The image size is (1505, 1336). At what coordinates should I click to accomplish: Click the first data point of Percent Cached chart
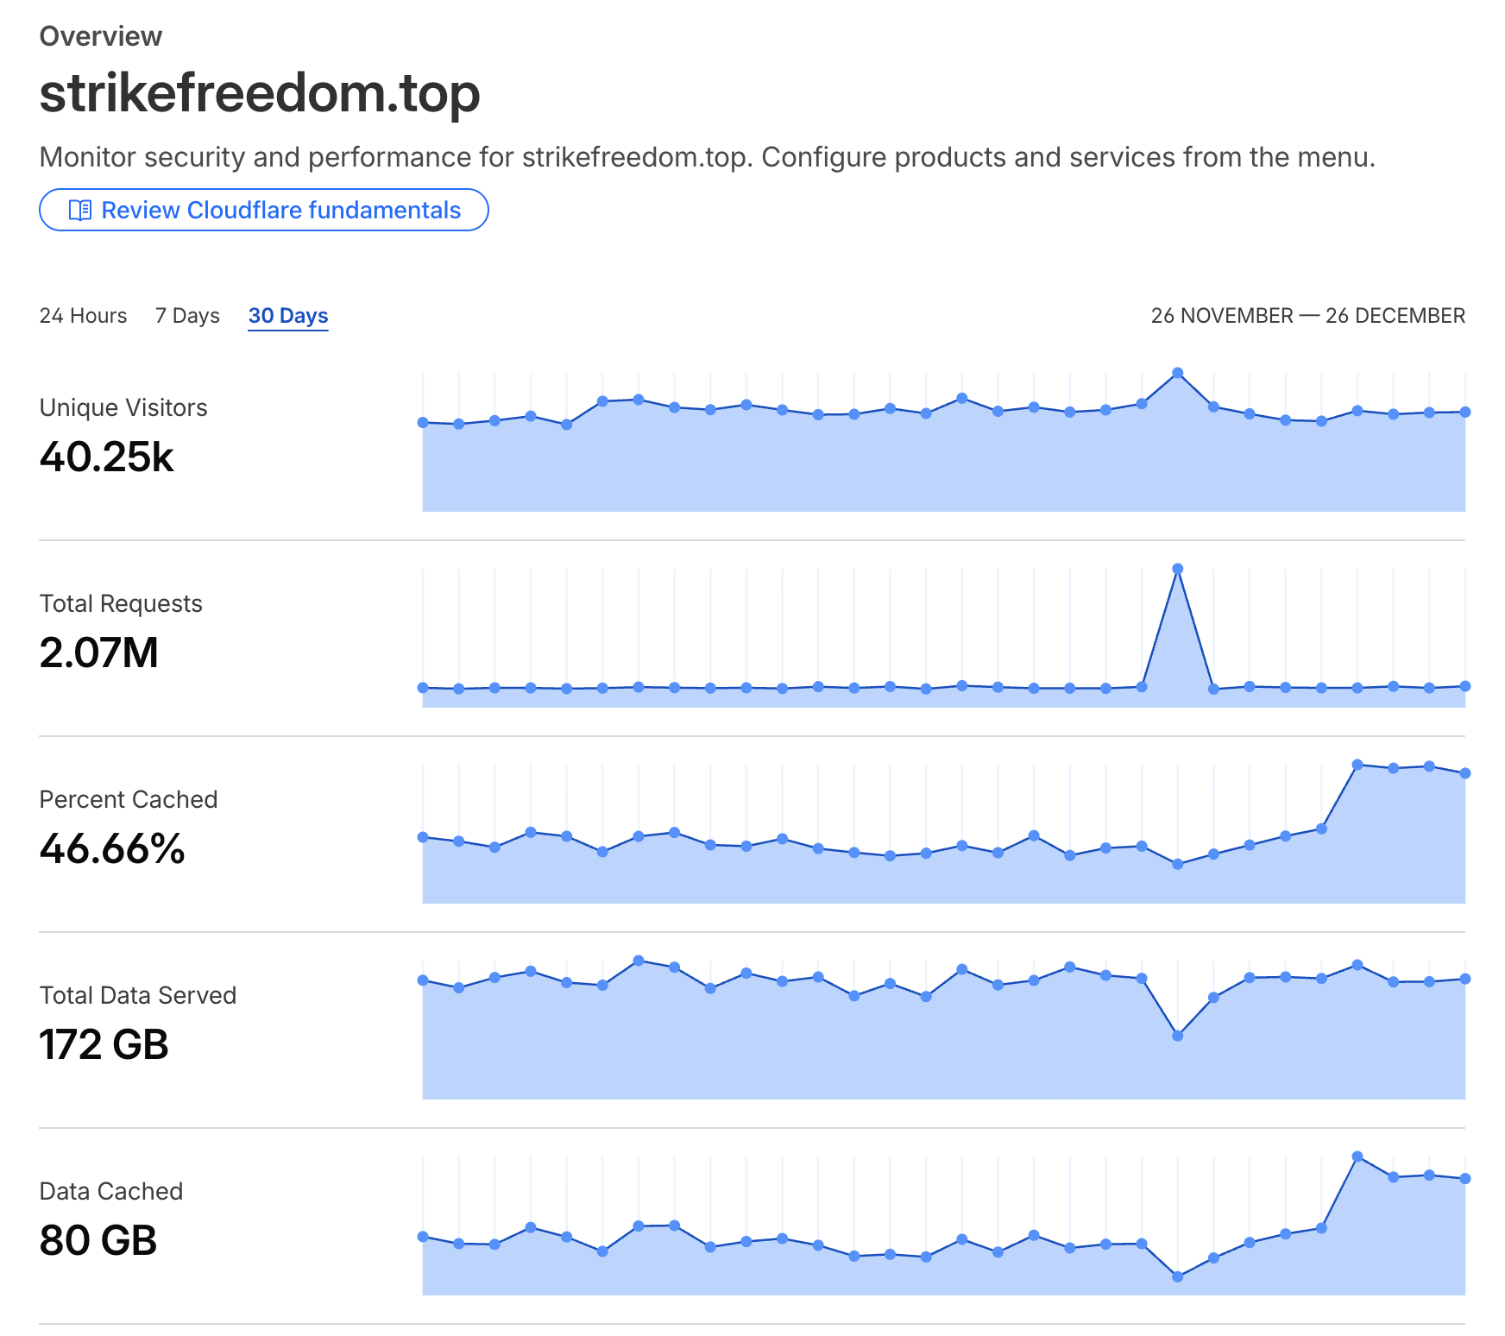point(423,837)
